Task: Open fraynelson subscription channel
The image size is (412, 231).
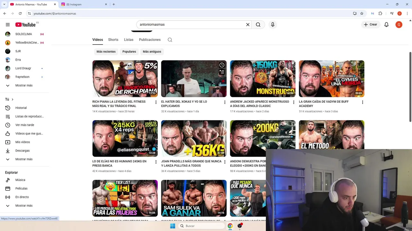Action: click(24, 77)
